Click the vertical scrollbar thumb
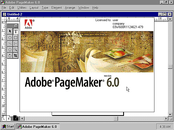This screenshot has height=130, width=174. [170, 67]
